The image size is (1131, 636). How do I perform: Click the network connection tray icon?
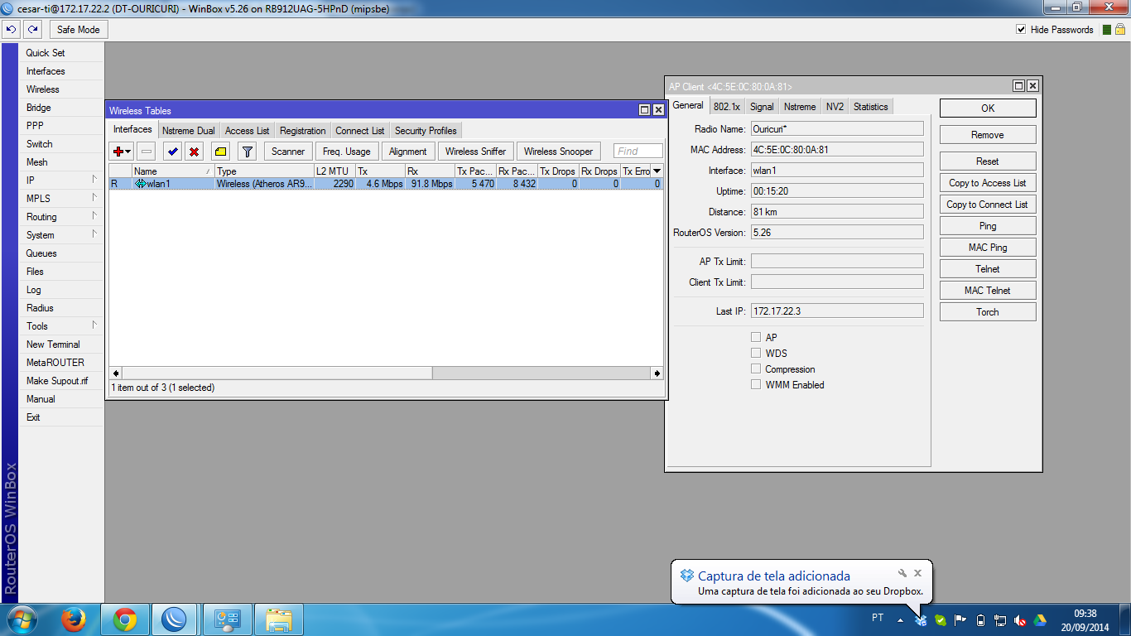(x=1000, y=620)
